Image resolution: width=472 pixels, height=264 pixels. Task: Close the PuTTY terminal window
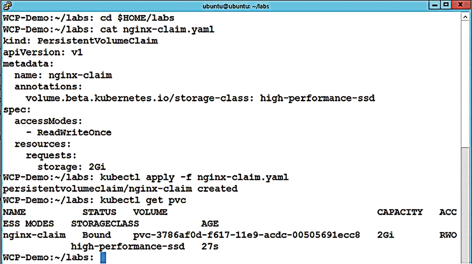pos(461,5)
